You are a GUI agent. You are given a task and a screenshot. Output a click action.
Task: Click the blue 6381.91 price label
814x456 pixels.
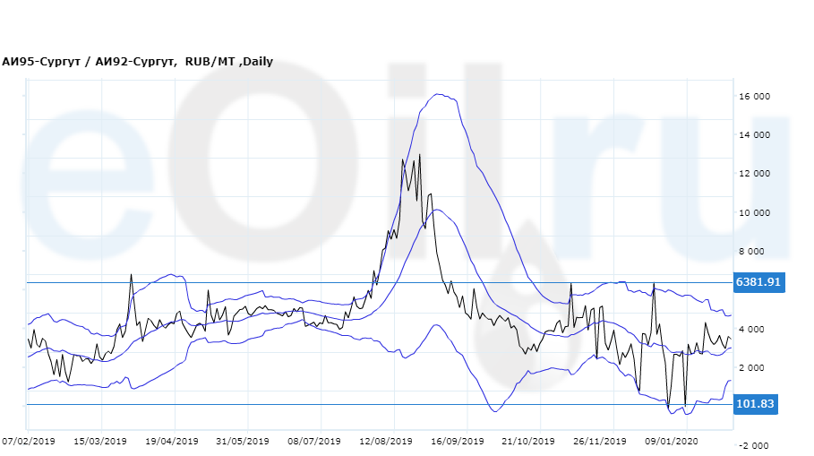[758, 282]
